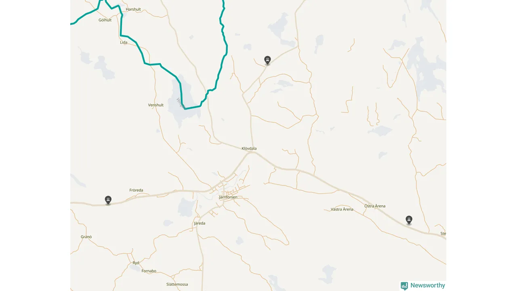Click the Fröreda place label
Viewport: 517px width, 291px height.
136,190
